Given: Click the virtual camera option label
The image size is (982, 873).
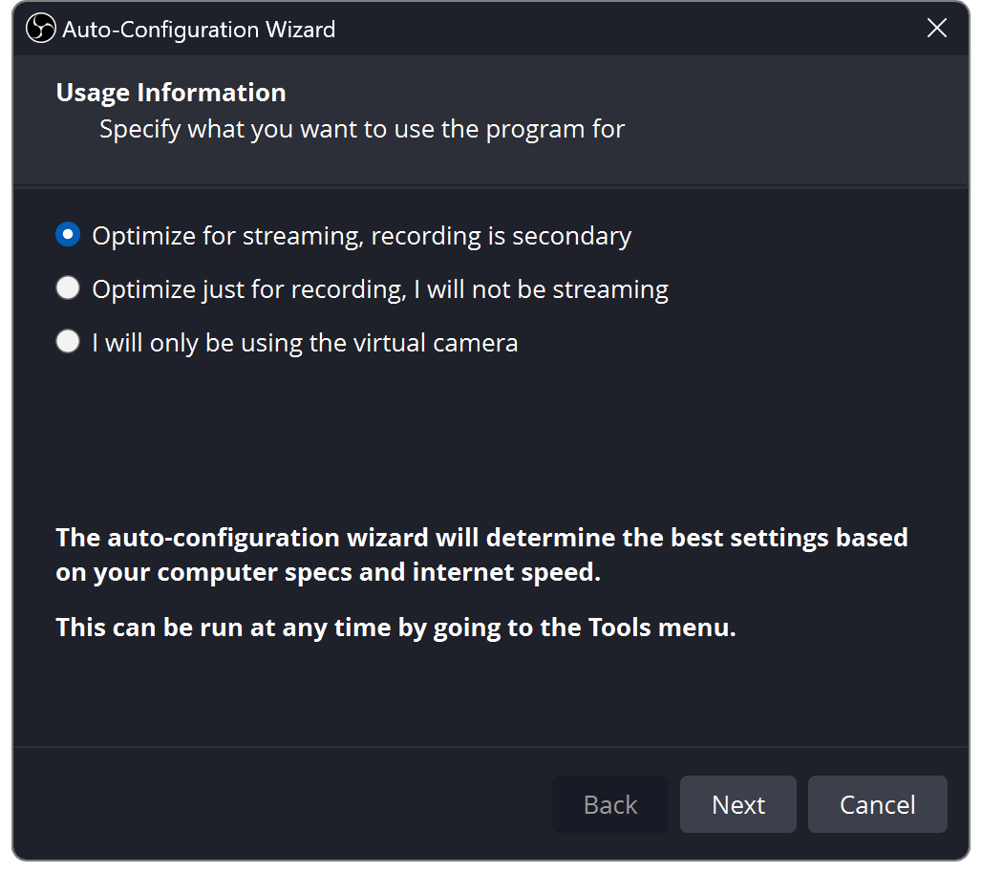Looking at the screenshot, I should [x=306, y=341].
